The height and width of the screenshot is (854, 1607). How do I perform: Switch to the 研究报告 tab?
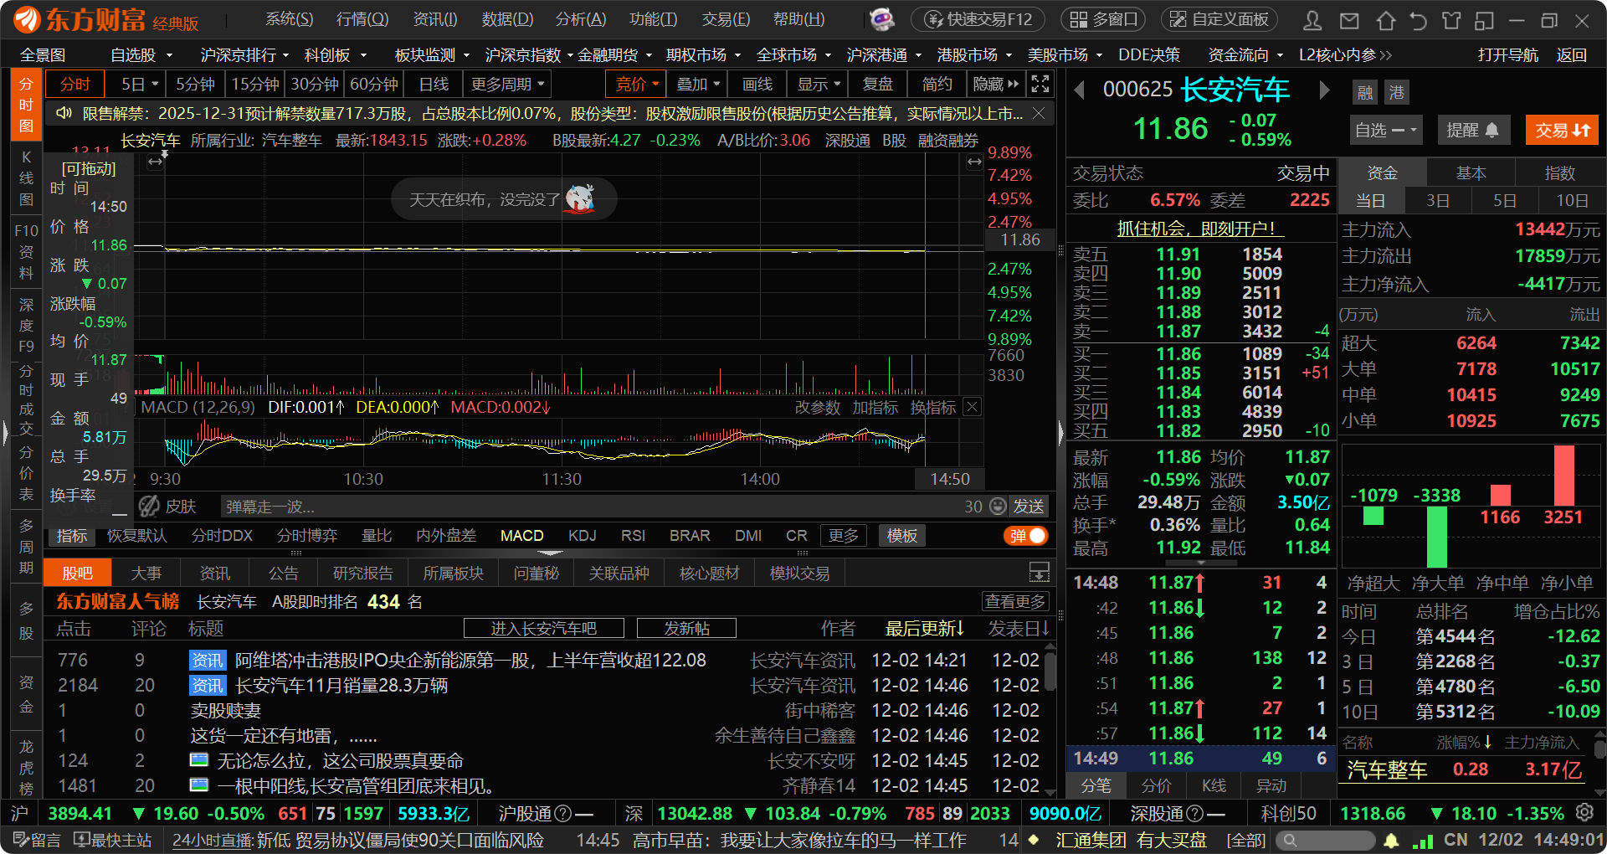pyautogui.click(x=362, y=573)
